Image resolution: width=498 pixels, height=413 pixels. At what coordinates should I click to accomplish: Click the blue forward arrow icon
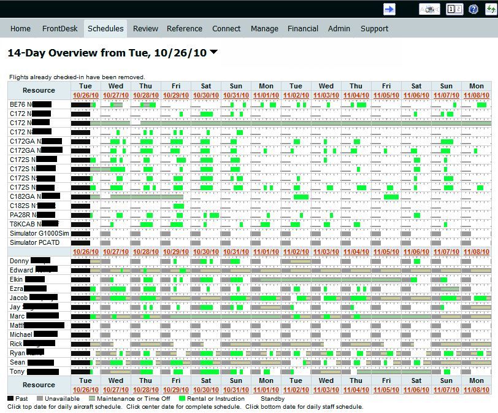(x=389, y=9)
